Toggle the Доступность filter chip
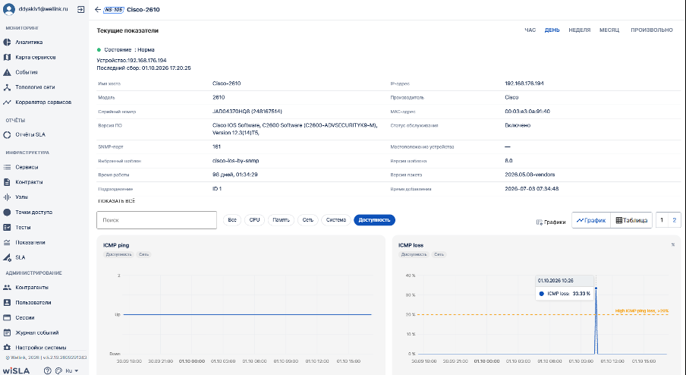 (374, 220)
